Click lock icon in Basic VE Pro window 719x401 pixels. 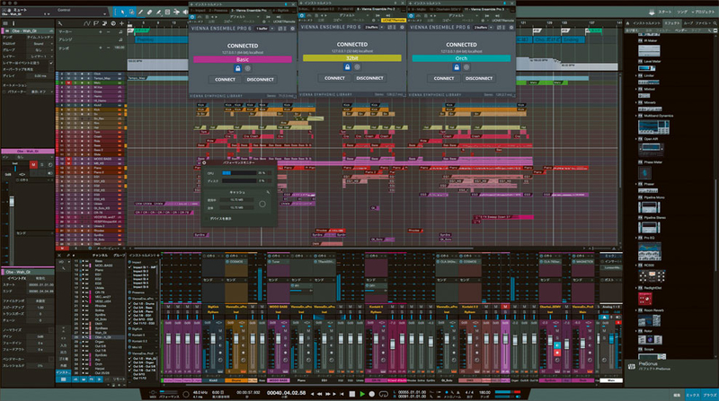(x=237, y=68)
